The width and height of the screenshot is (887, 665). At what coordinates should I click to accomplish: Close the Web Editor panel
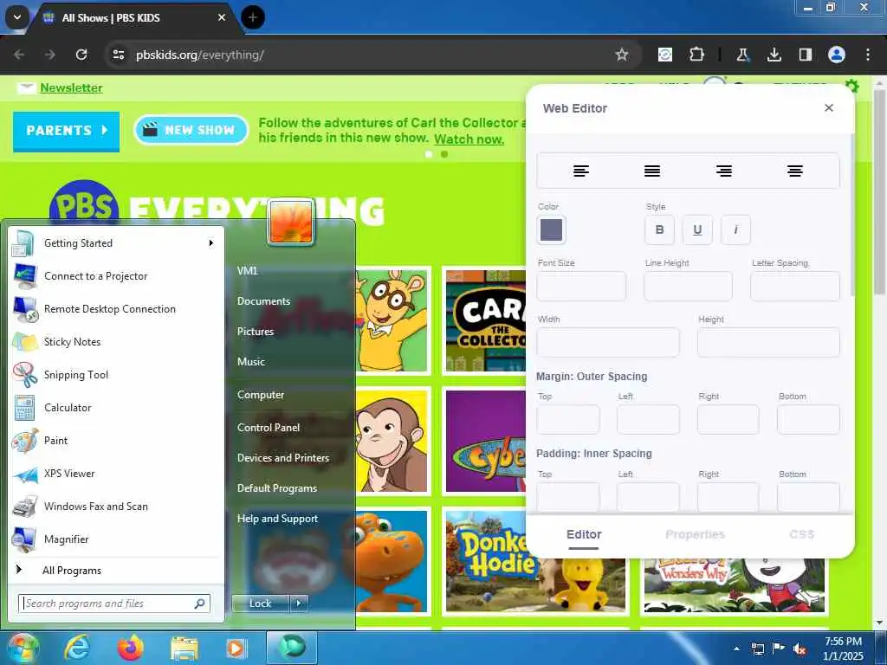[x=829, y=107]
